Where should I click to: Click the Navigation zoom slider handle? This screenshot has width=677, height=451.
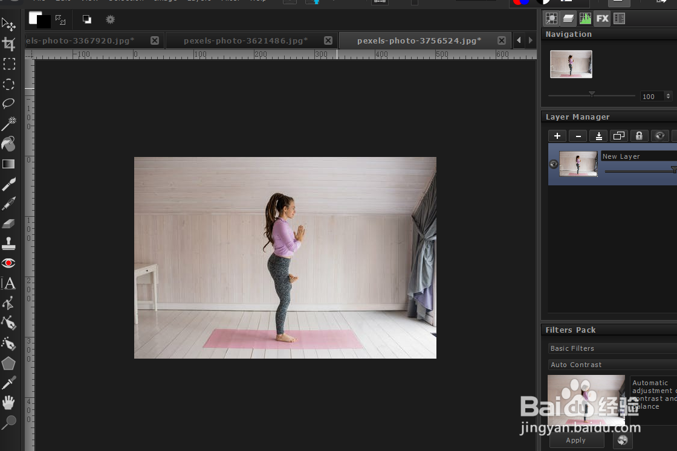(x=592, y=94)
